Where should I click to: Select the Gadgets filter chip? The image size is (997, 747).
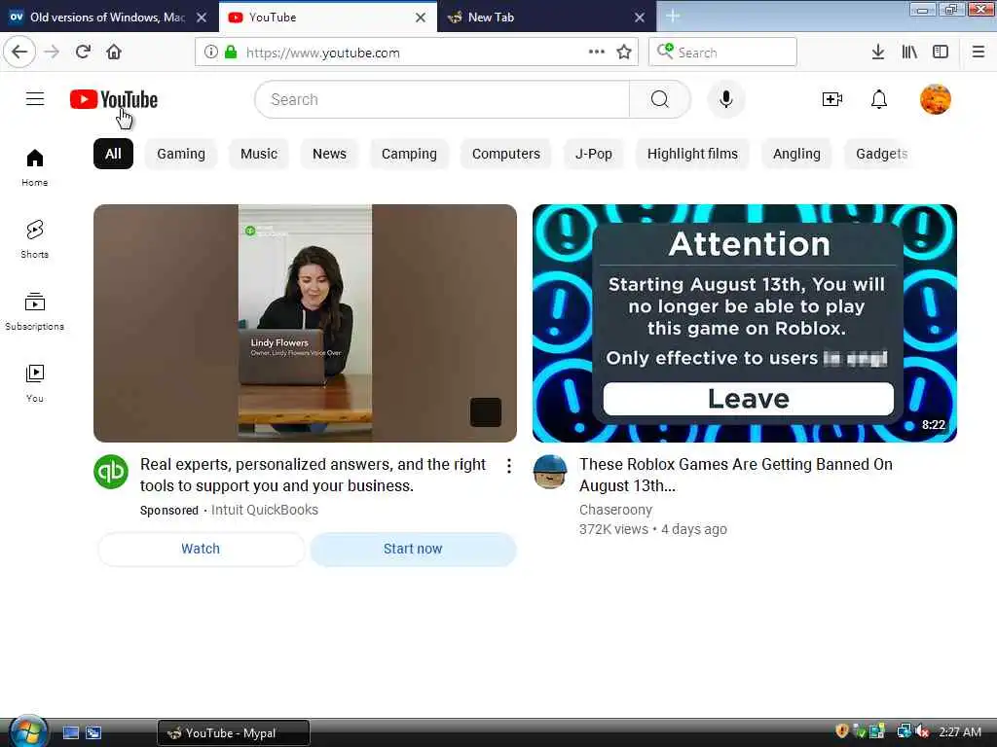click(x=881, y=154)
